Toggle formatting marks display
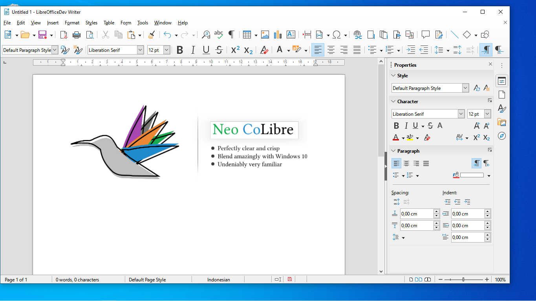The width and height of the screenshot is (536, 301). [x=232, y=35]
